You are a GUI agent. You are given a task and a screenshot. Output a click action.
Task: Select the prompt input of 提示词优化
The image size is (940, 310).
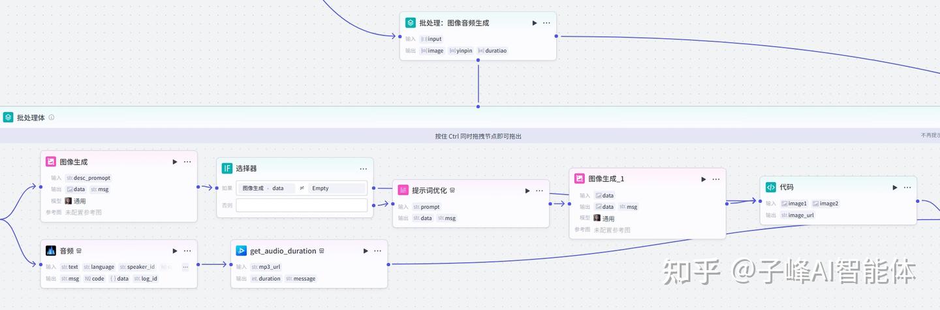pyautogui.click(x=427, y=207)
